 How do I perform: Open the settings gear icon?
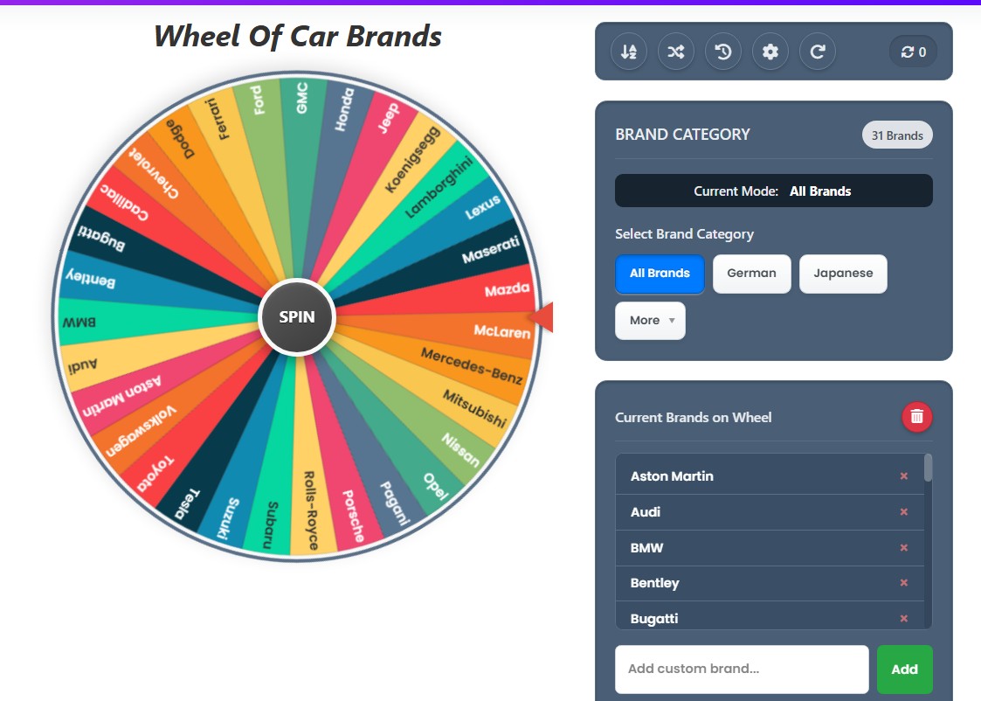[x=770, y=52]
